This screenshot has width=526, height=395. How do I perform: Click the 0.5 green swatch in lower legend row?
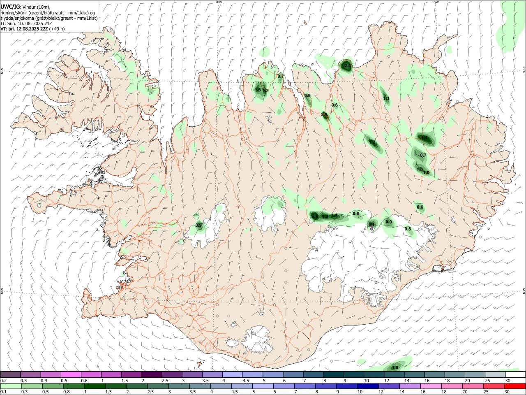click(53, 386)
